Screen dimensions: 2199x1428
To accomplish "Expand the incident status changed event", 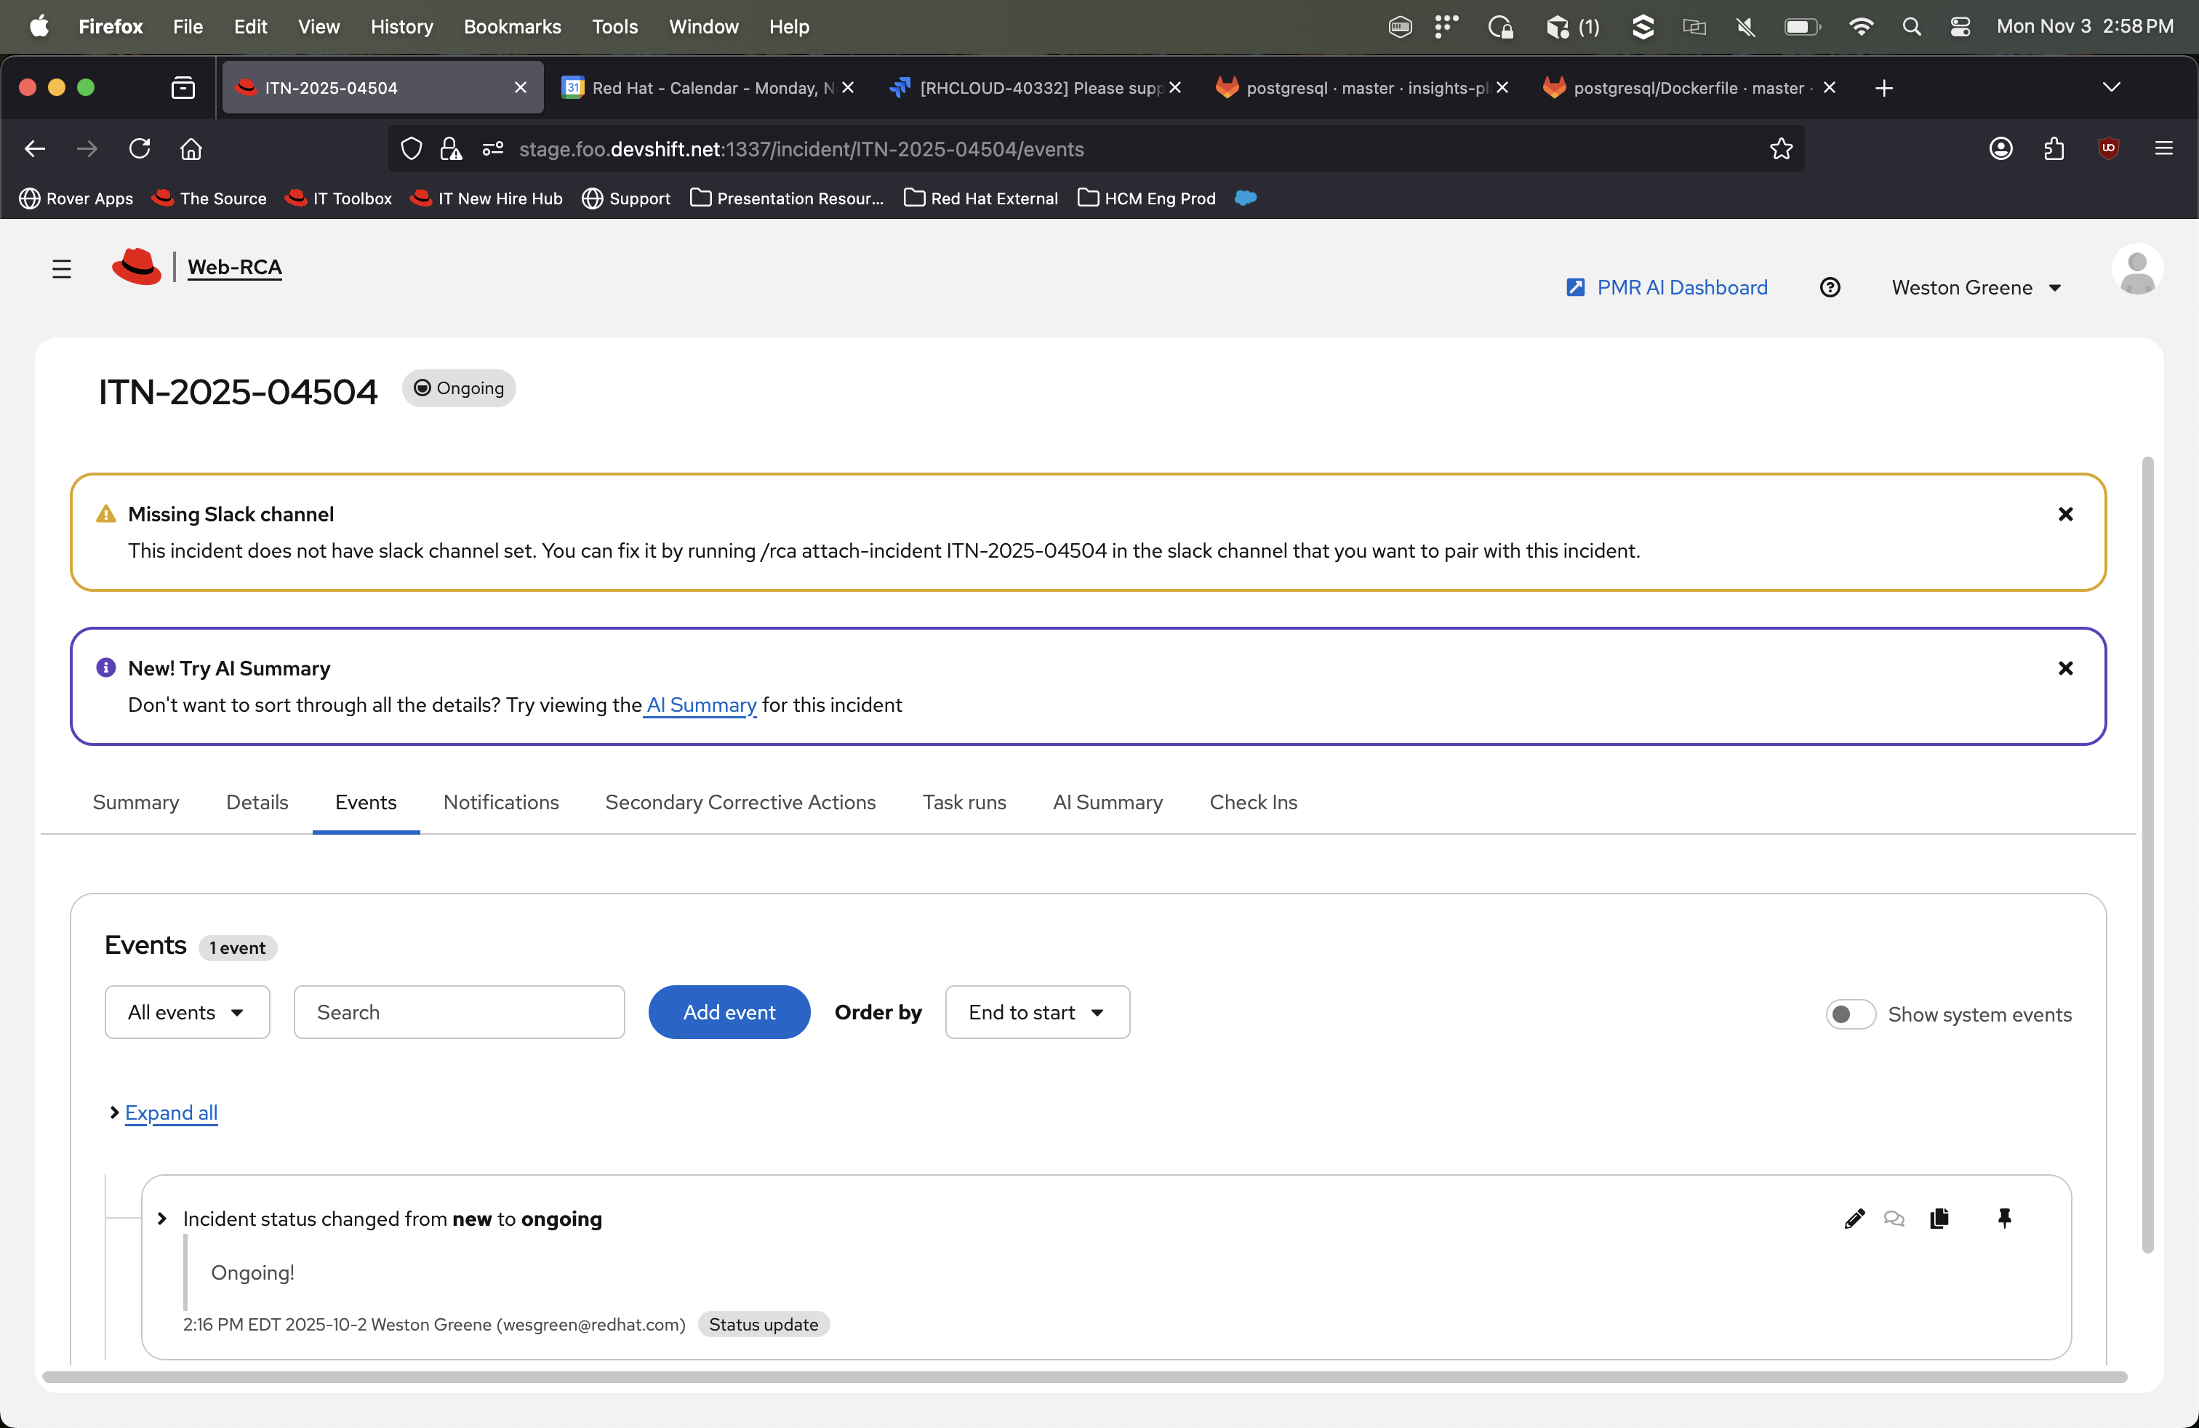I will tap(163, 1219).
